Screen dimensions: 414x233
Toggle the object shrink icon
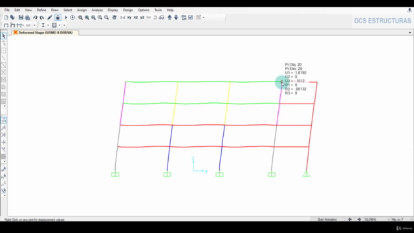point(184,17)
